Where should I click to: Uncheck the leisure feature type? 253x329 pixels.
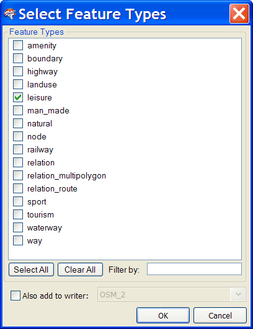(x=18, y=97)
